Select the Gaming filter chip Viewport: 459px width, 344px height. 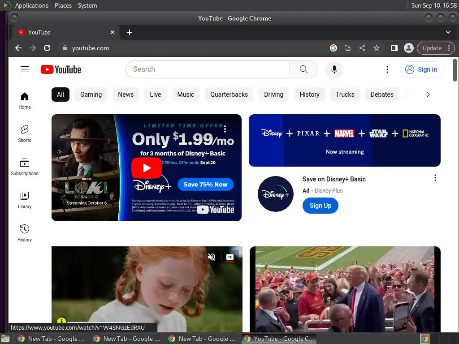click(91, 95)
